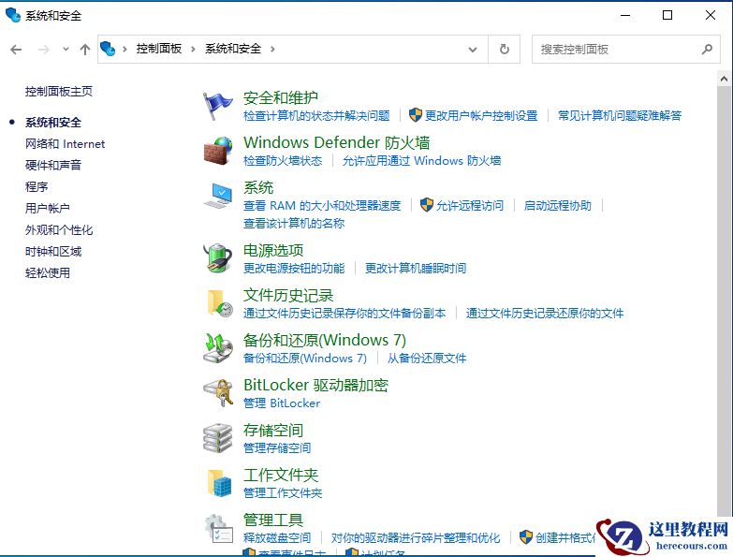The height and width of the screenshot is (557, 733).
Task: Click the window title bar system icon
Action: coord(13,15)
